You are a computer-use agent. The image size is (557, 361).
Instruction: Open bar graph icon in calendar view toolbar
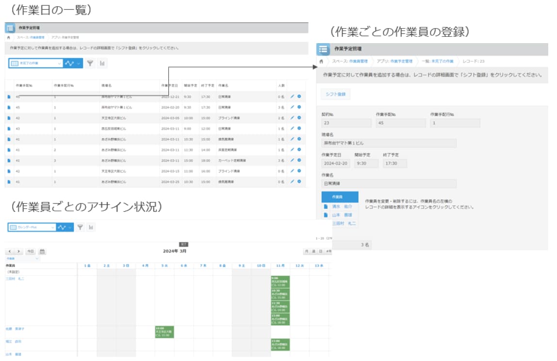pyautogui.click(x=91, y=227)
